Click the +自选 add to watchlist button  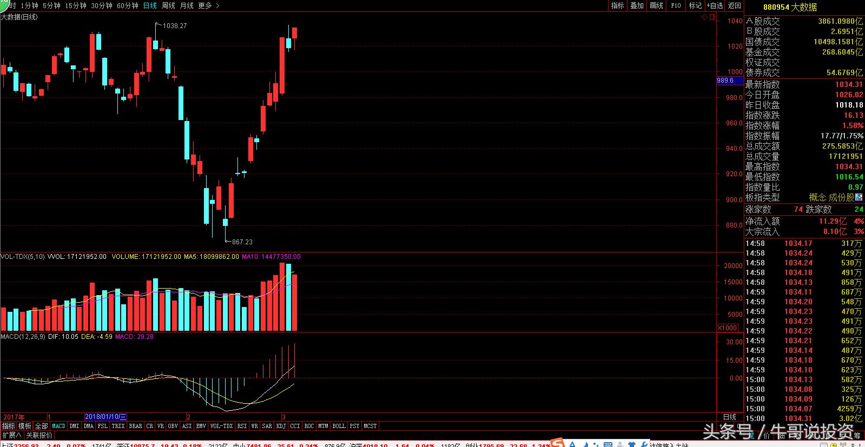tap(715, 5)
